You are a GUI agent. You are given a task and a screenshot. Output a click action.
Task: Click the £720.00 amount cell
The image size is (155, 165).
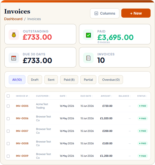tap(107, 106)
